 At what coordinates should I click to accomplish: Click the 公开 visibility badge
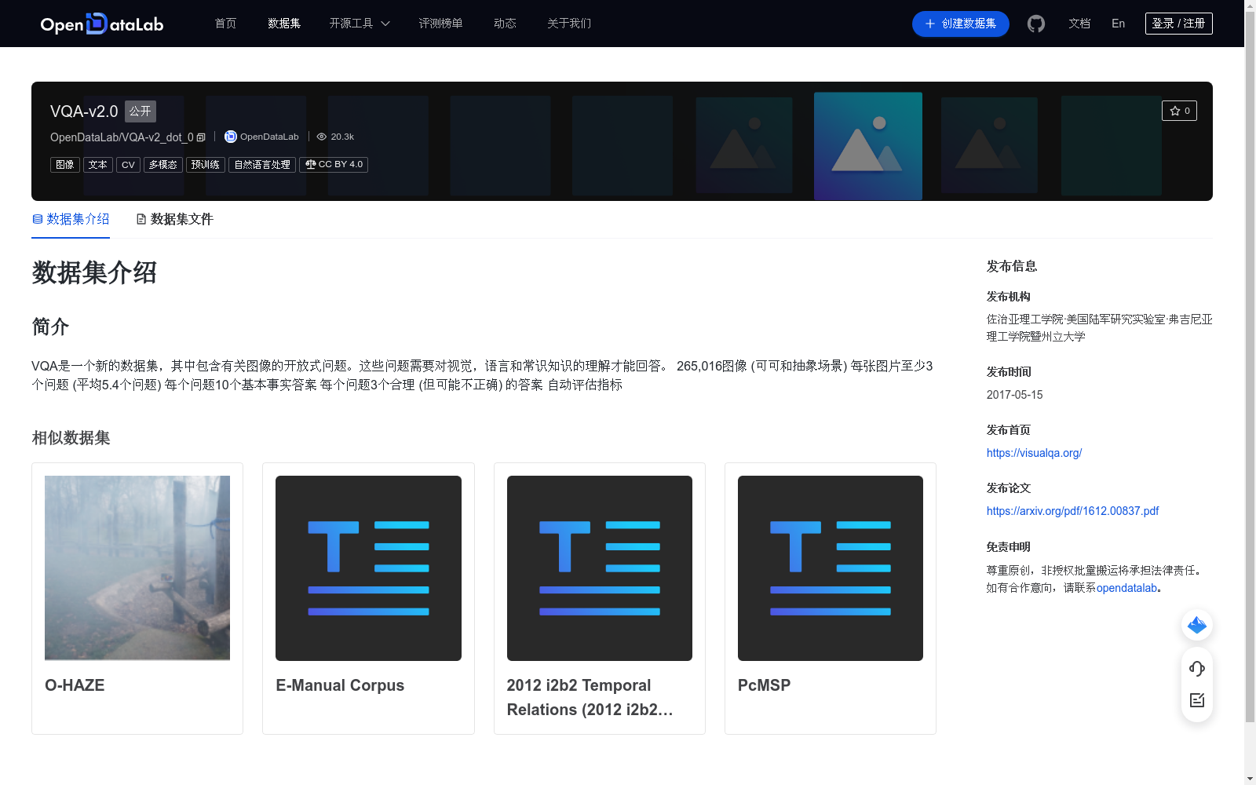pyautogui.click(x=141, y=111)
